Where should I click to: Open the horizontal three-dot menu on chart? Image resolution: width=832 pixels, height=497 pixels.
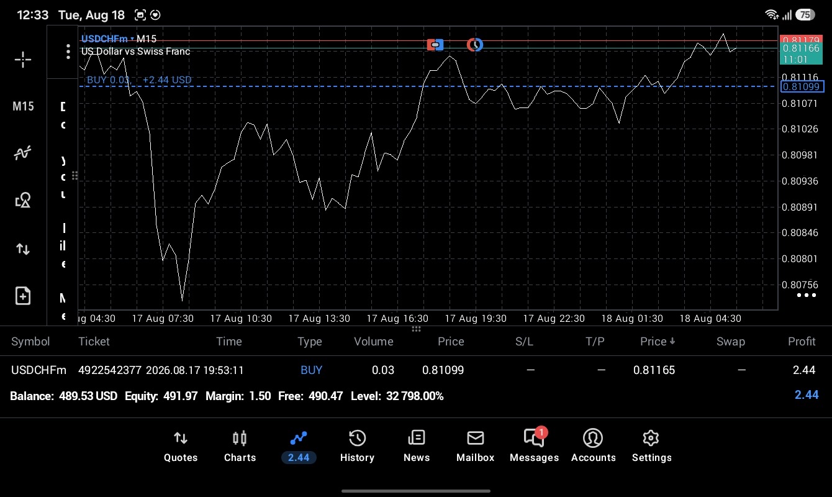pyautogui.click(x=806, y=295)
